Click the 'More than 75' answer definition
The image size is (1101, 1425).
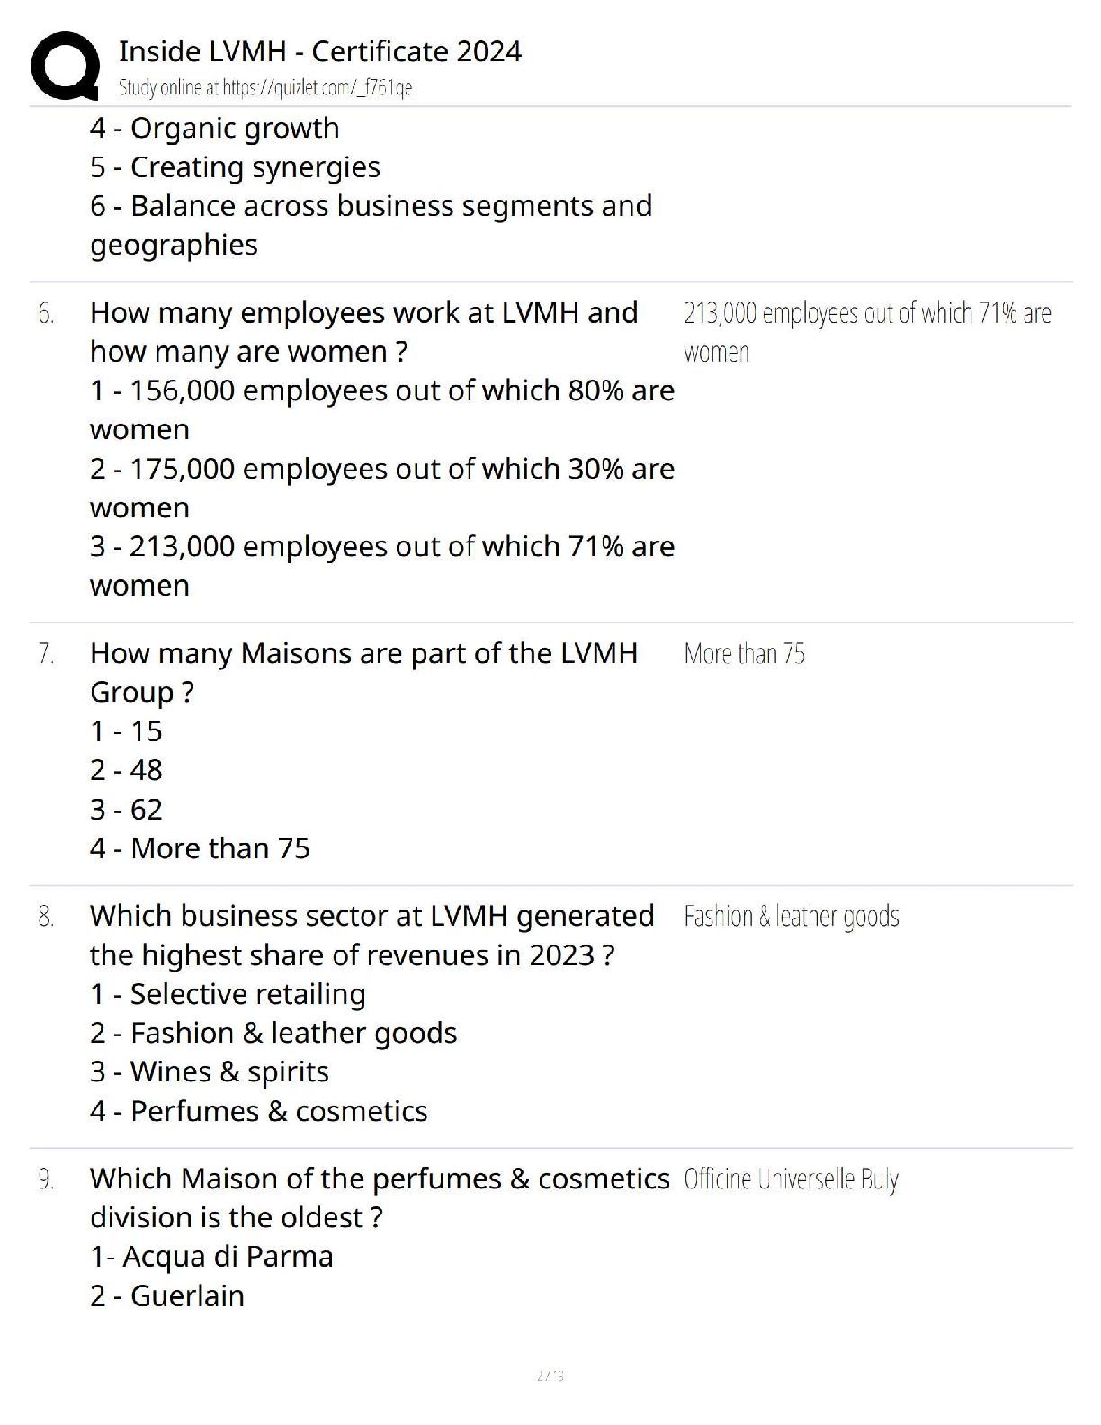pos(744,653)
